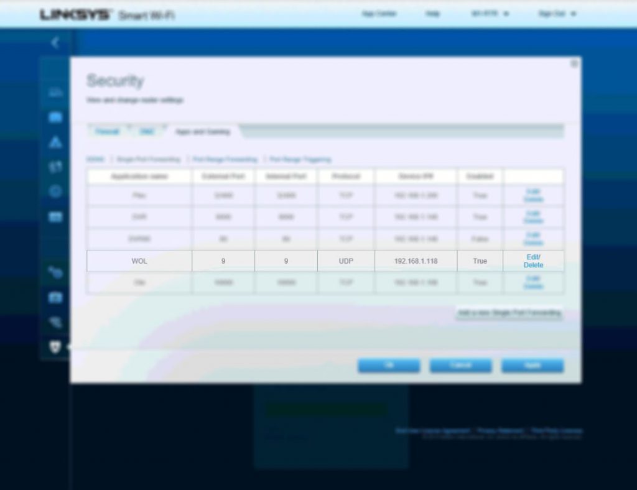Disable the forwarding rule on port 80
Screen dimensions: 637x490
[480, 239]
